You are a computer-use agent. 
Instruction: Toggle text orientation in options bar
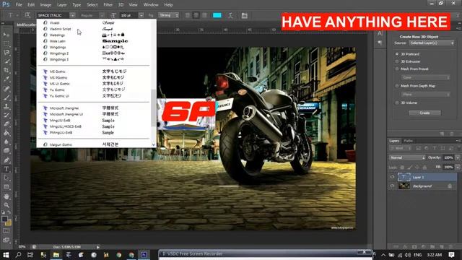(x=27, y=15)
